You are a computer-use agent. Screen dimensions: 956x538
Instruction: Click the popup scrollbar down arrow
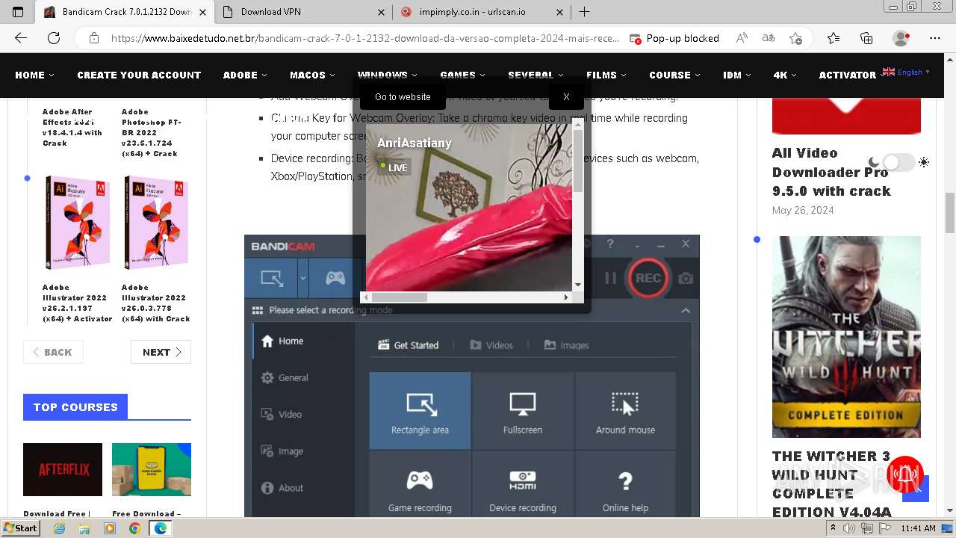point(577,285)
